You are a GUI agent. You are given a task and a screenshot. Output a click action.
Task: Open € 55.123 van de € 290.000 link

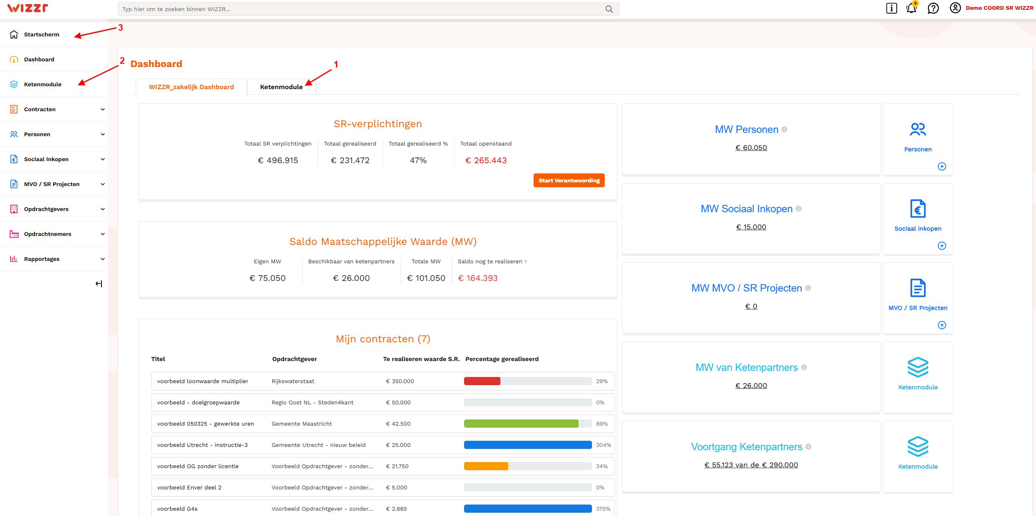click(751, 465)
